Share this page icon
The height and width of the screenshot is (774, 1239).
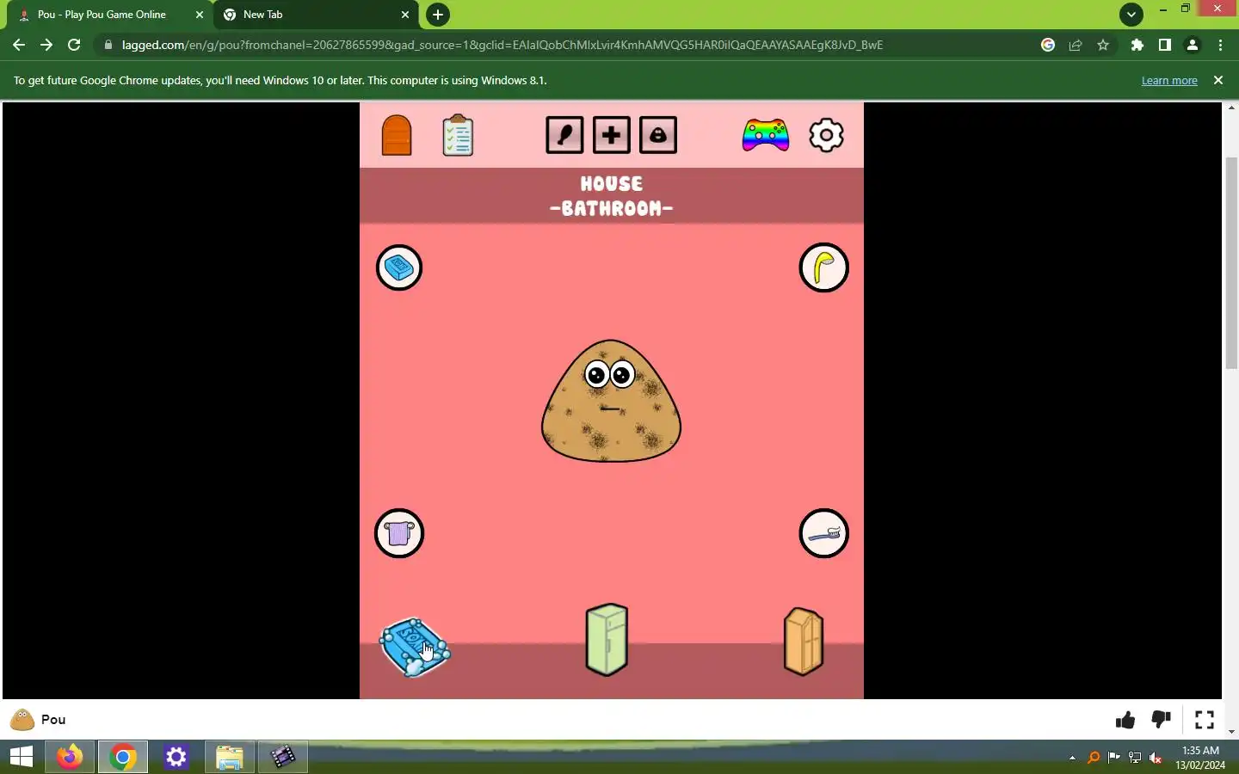tap(1076, 45)
